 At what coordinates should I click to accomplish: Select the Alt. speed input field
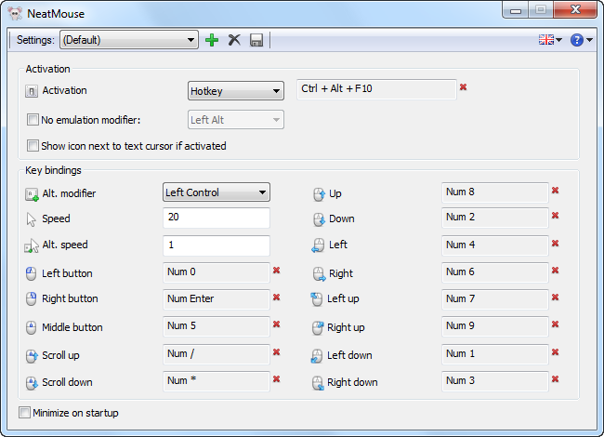(x=217, y=245)
